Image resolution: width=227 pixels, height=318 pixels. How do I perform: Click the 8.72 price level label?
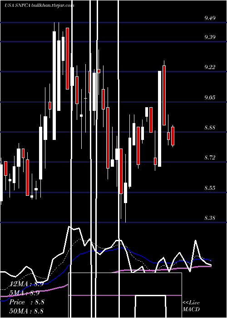tap(210, 157)
